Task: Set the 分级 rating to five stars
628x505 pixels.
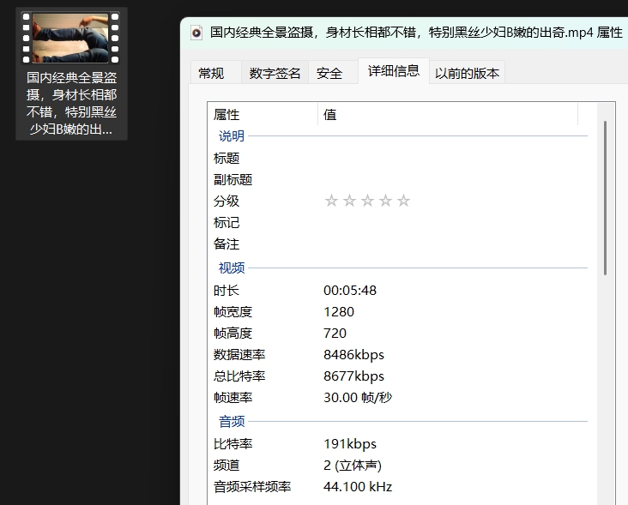Action: pos(403,201)
